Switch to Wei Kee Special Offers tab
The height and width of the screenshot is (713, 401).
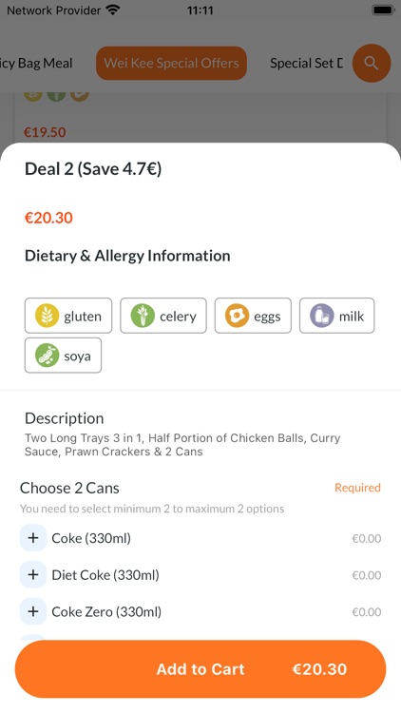click(171, 63)
